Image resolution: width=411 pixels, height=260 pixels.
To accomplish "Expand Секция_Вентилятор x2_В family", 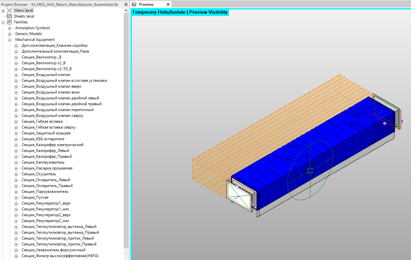I will pyautogui.click(x=16, y=63).
